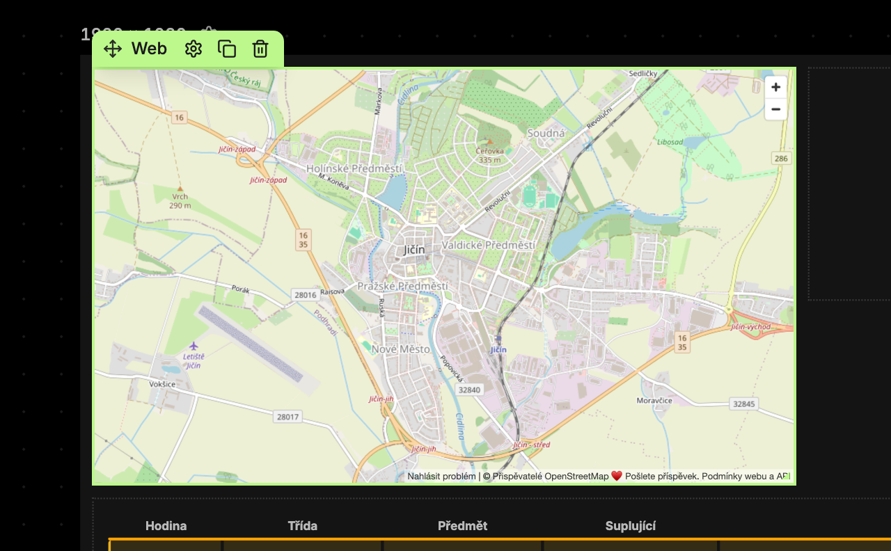Click the Vokšice label on map
The height and width of the screenshot is (551, 891).
[162, 384]
